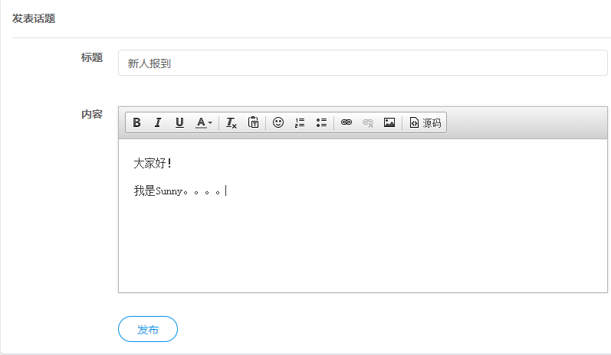Viewport: 611px width, 355px height.
Task: Focus the 标题 title input field
Action: (x=363, y=63)
